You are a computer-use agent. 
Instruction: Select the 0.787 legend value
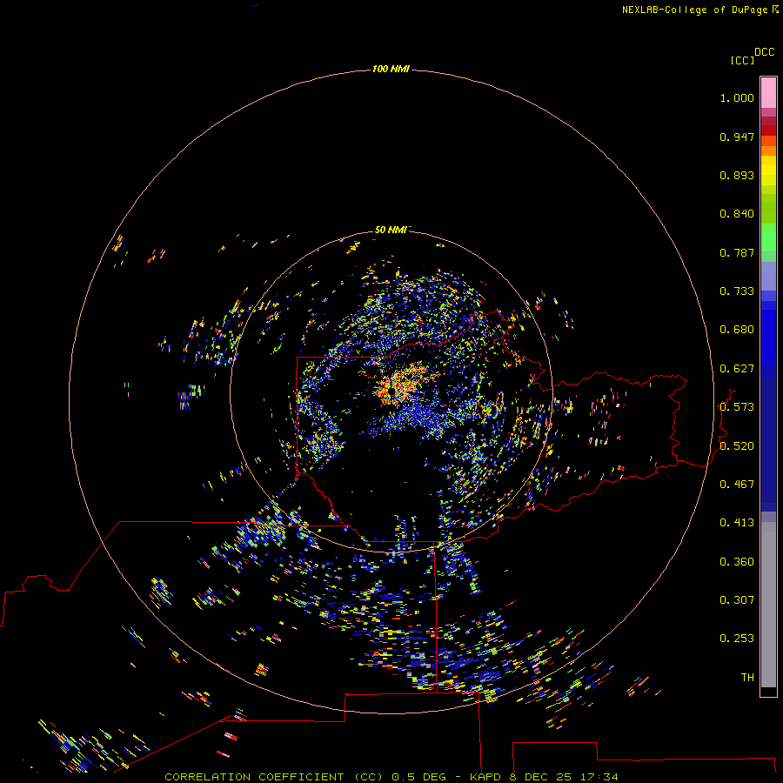click(x=737, y=252)
